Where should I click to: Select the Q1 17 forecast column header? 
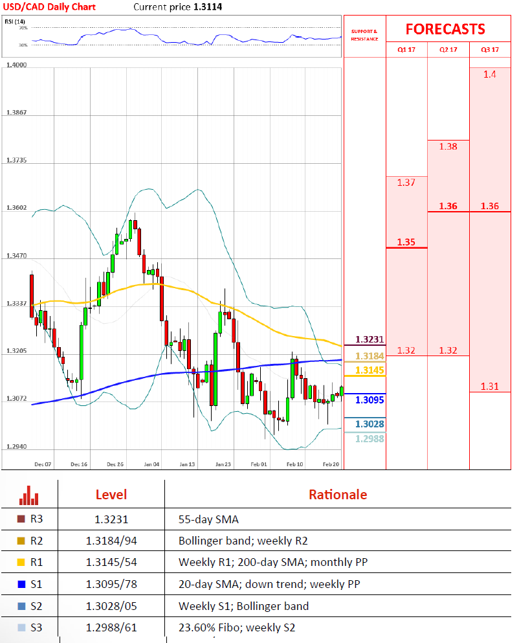(406, 50)
